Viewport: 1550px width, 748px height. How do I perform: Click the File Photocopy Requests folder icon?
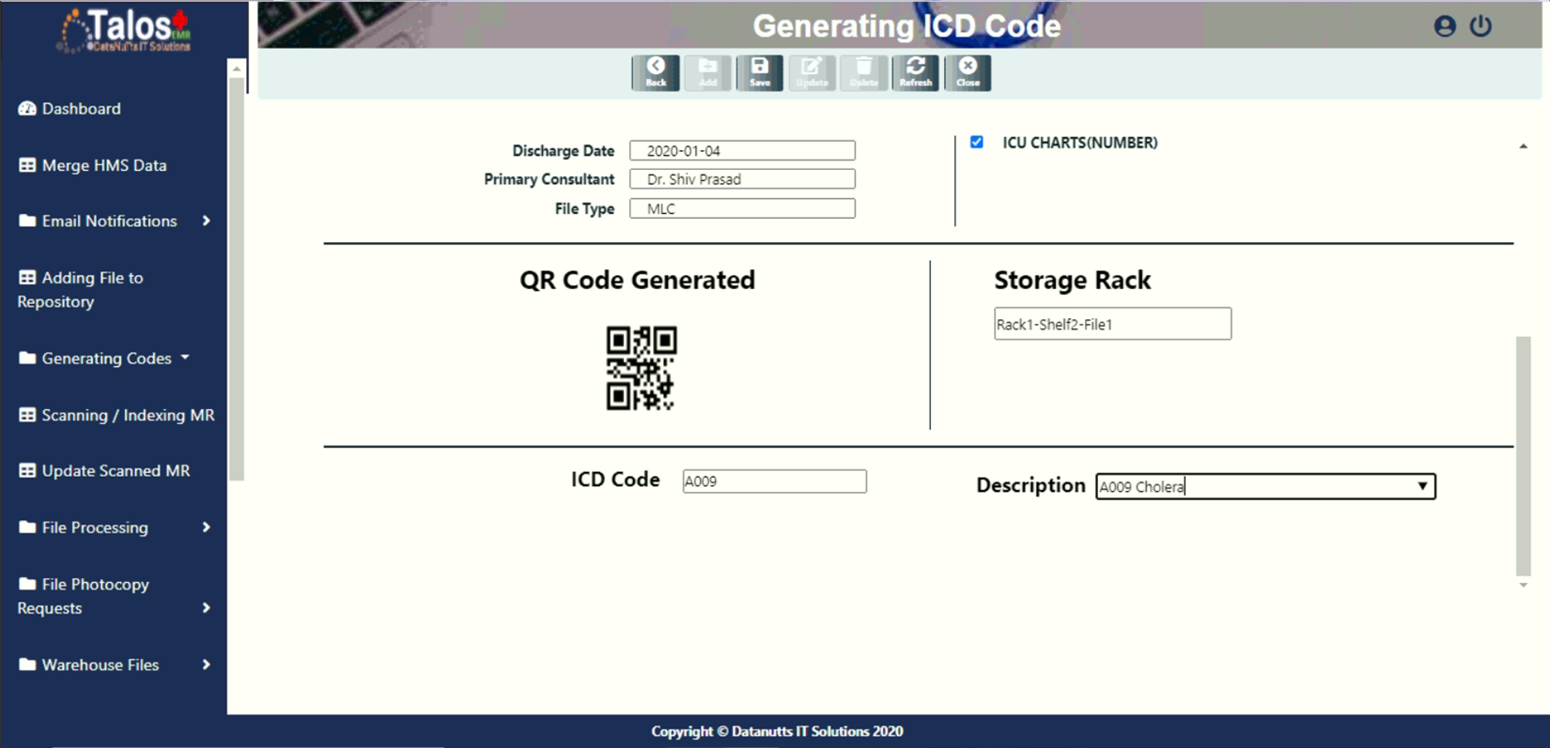(x=27, y=584)
